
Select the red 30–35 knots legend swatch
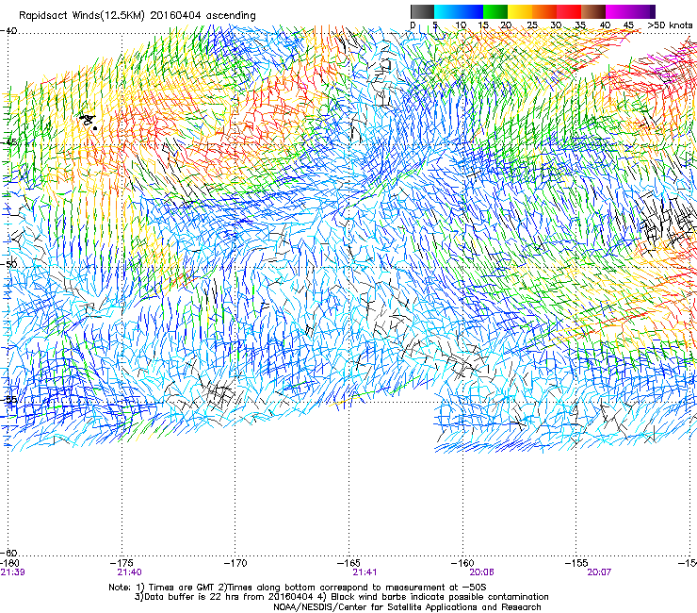click(569, 11)
